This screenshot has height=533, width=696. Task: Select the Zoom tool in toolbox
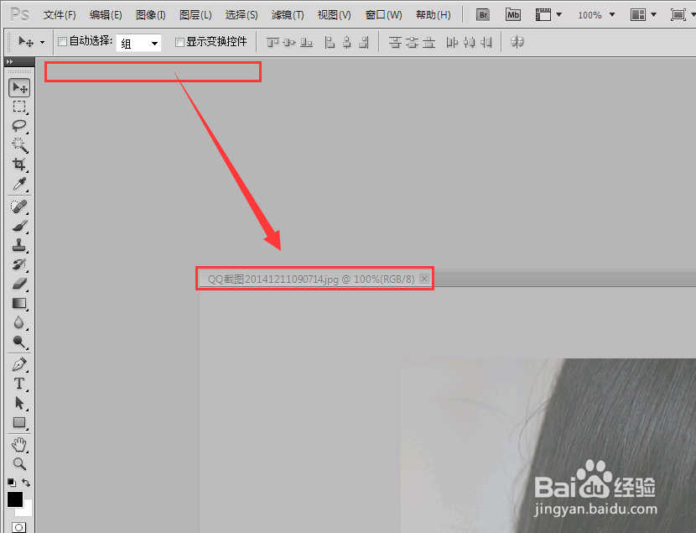19,464
